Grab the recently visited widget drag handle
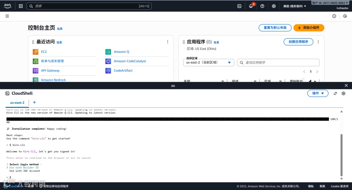 pyautogui.click(x=33, y=42)
